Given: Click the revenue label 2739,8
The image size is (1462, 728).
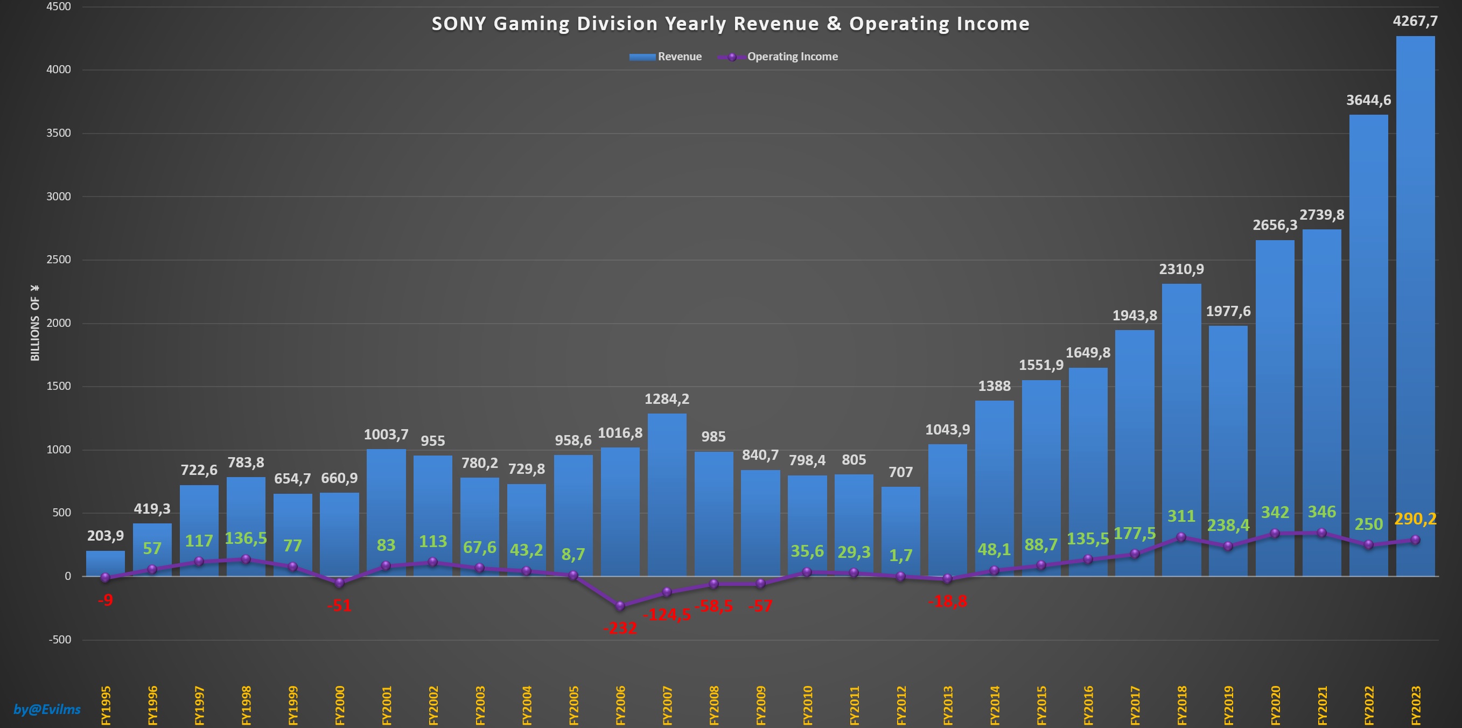Looking at the screenshot, I should (1322, 215).
